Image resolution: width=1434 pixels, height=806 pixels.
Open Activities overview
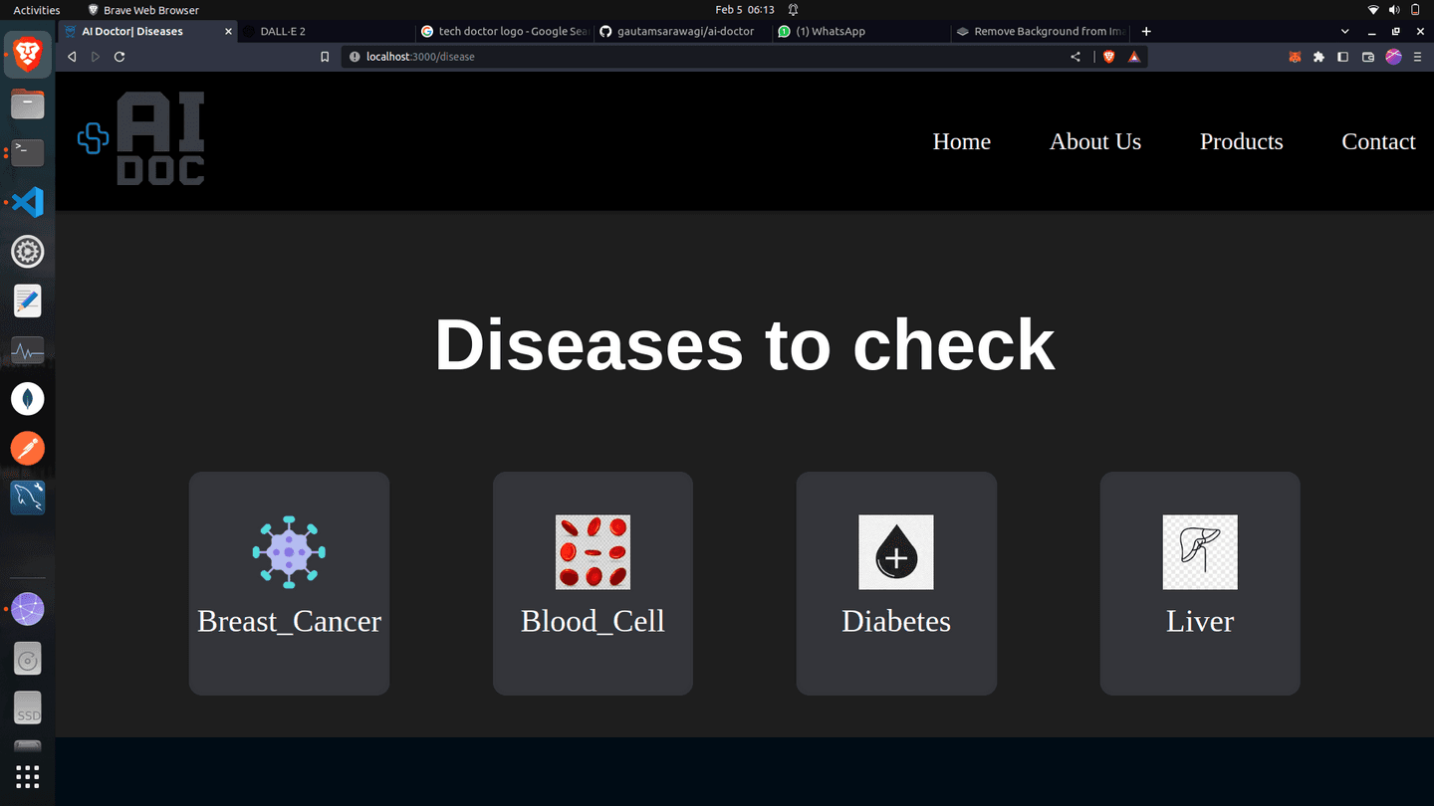coord(36,10)
